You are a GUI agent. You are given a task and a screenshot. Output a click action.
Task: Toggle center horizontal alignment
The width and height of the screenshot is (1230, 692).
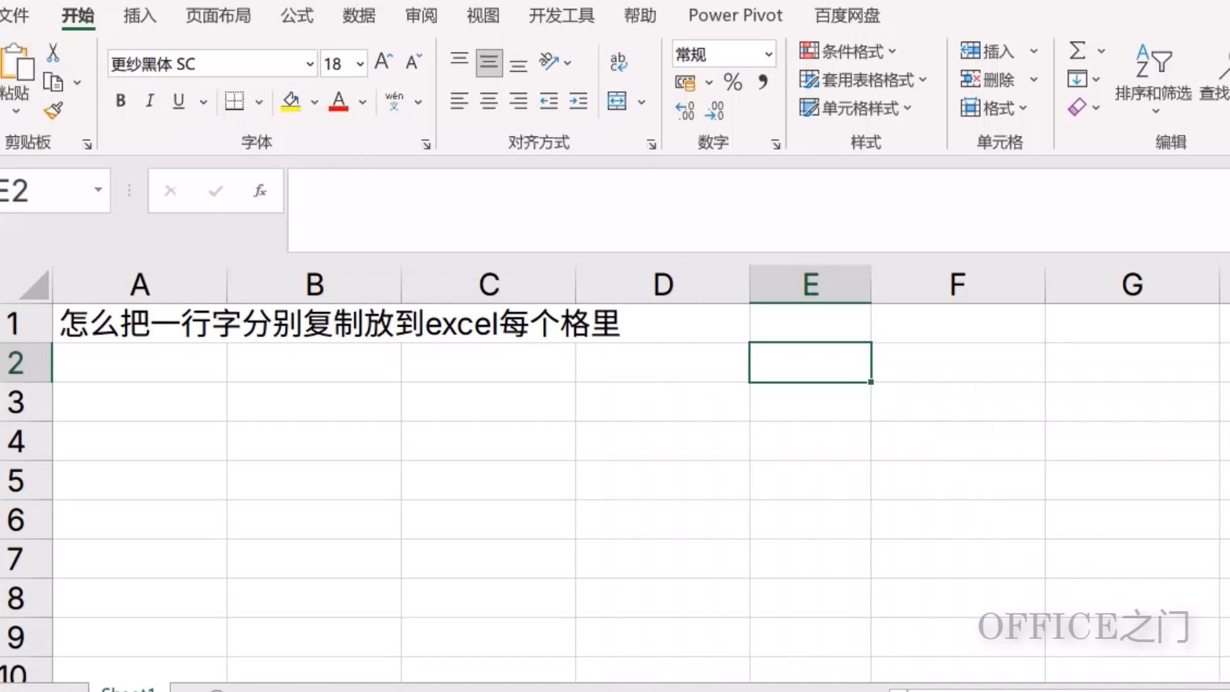tap(489, 101)
